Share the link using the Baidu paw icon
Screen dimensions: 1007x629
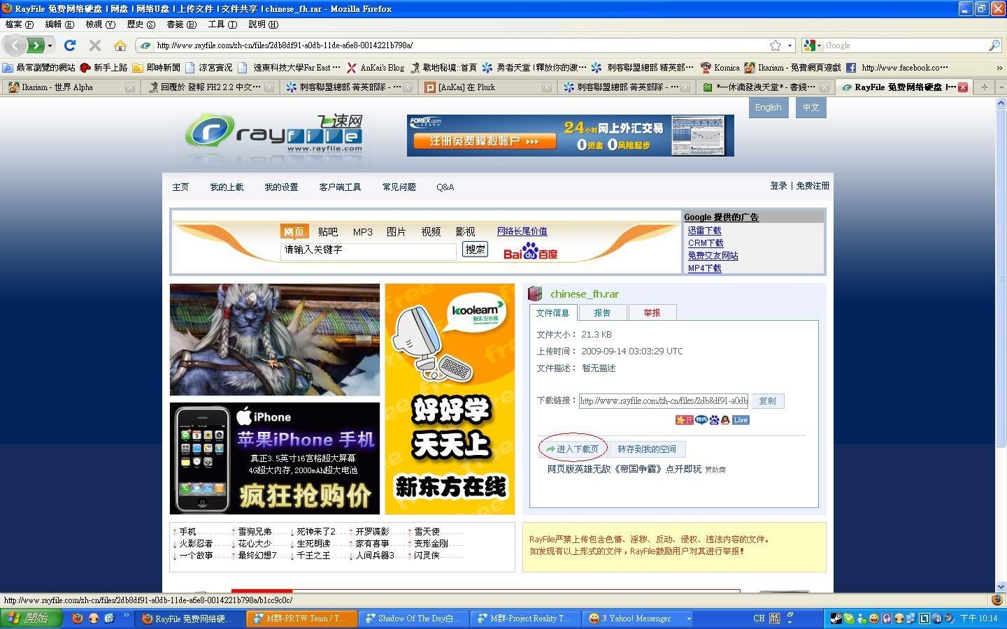pos(715,420)
